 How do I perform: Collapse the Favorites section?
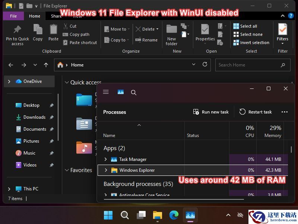67,170
